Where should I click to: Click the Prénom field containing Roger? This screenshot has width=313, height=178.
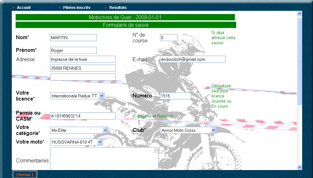click(73, 50)
